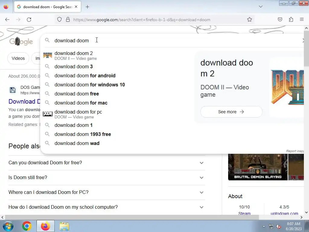Viewport: 309px width, 232px height.
Task: Click the horizontal scrollbar right arrow
Action: pyautogui.click(x=301, y=217)
